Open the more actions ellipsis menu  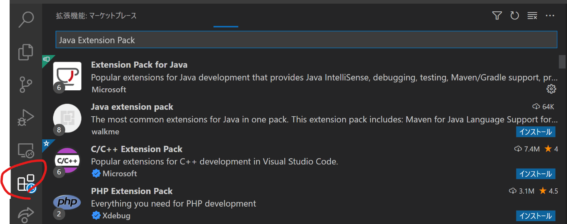pos(550,16)
